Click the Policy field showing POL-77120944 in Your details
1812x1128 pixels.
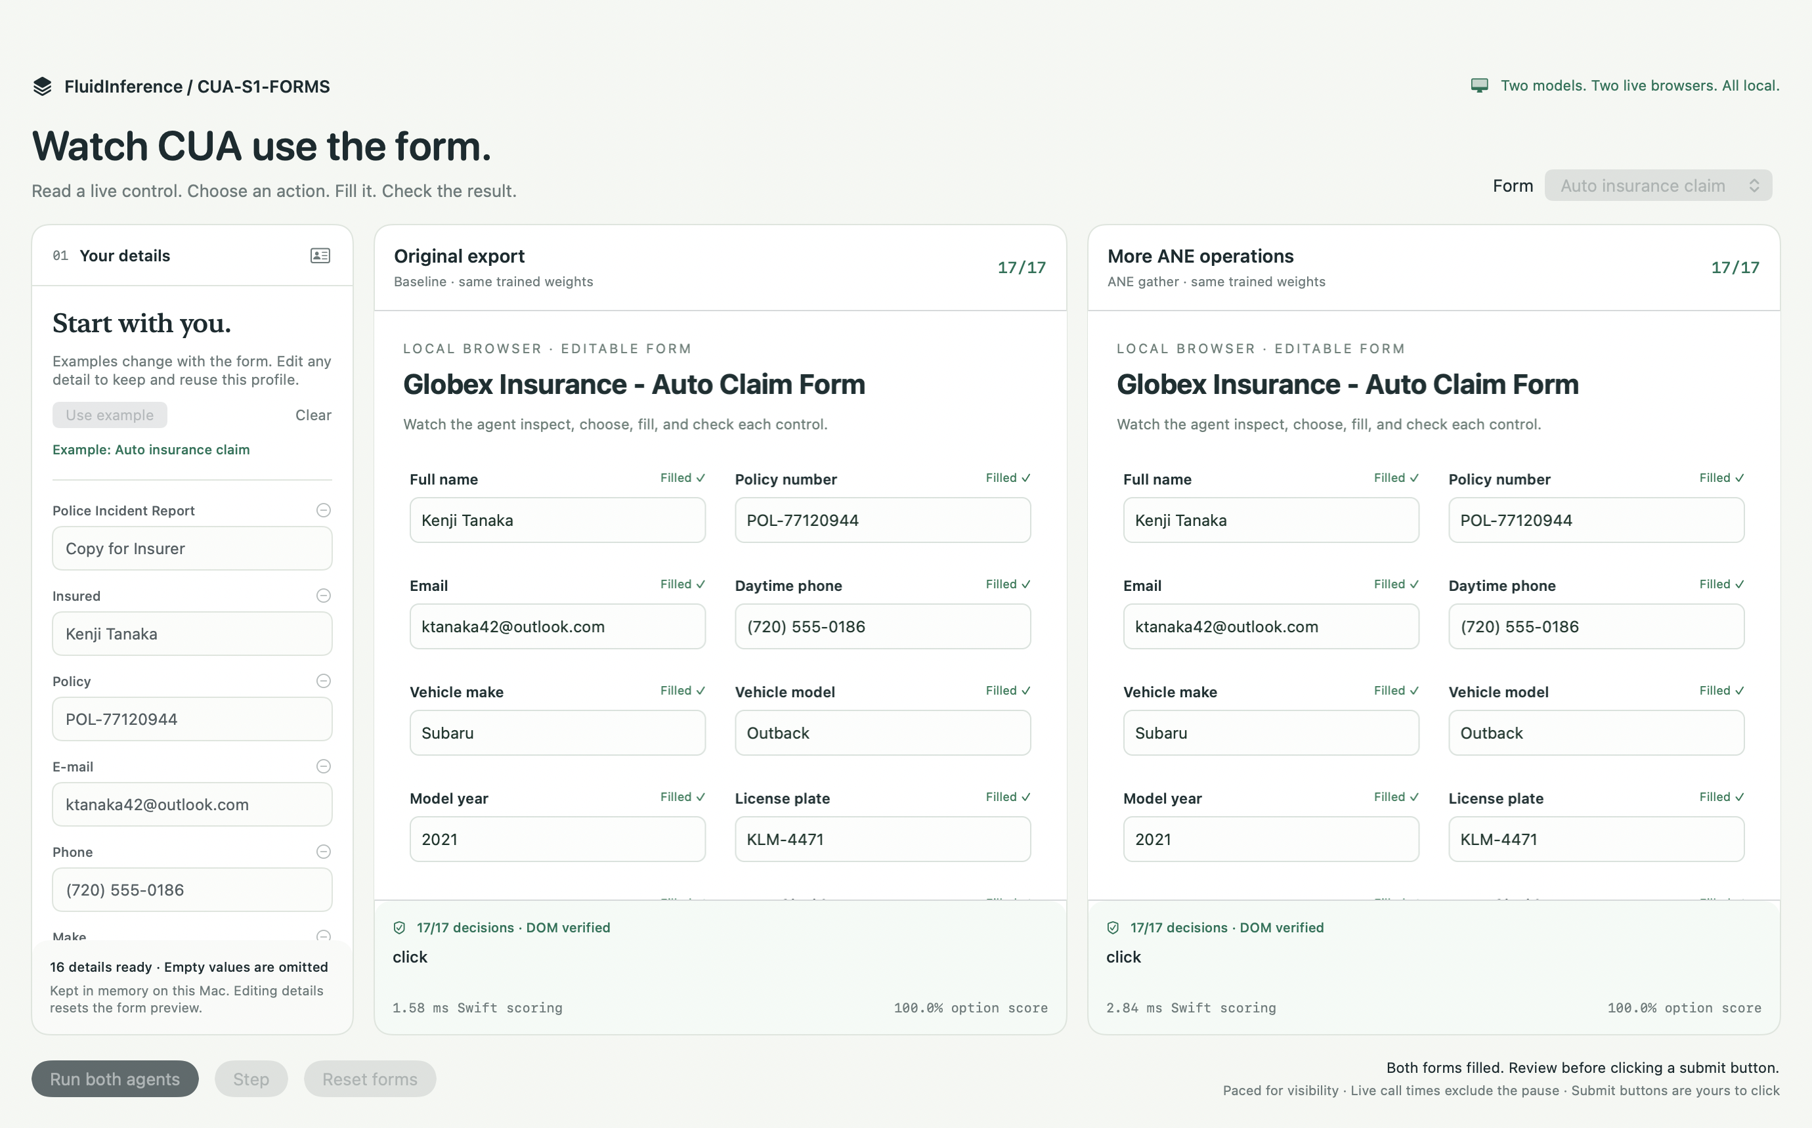click(x=192, y=719)
